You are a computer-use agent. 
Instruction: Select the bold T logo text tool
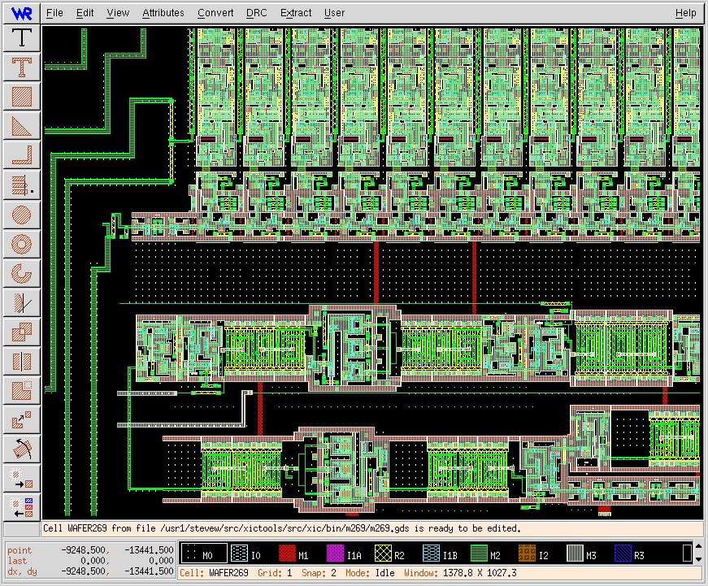click(22, 67)
